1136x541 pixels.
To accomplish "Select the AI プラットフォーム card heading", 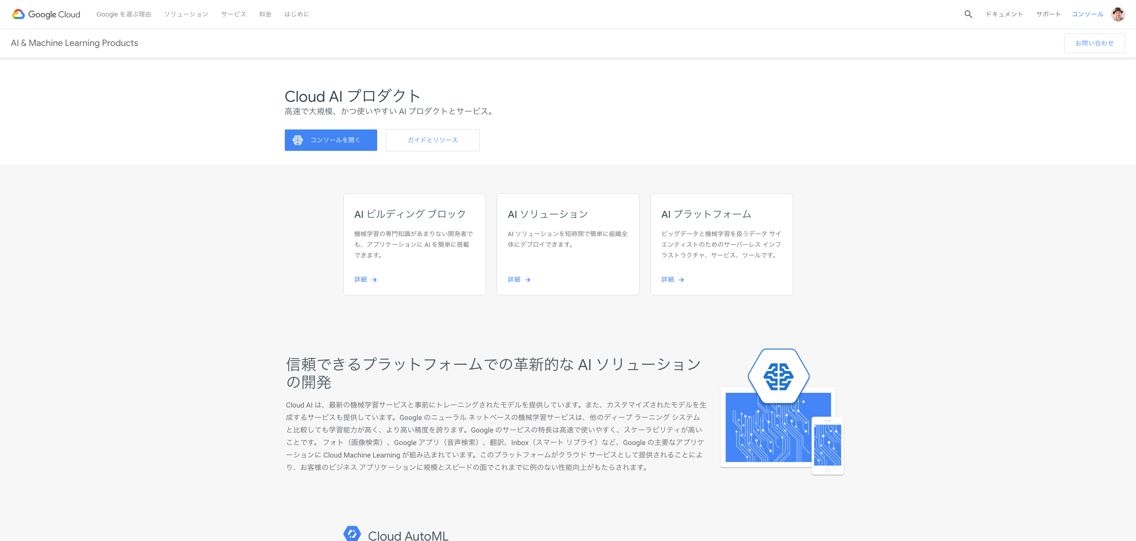I will pyautogui.click(x=706, y=214).
